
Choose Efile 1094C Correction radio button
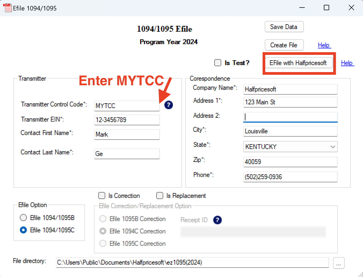[103, 231]
